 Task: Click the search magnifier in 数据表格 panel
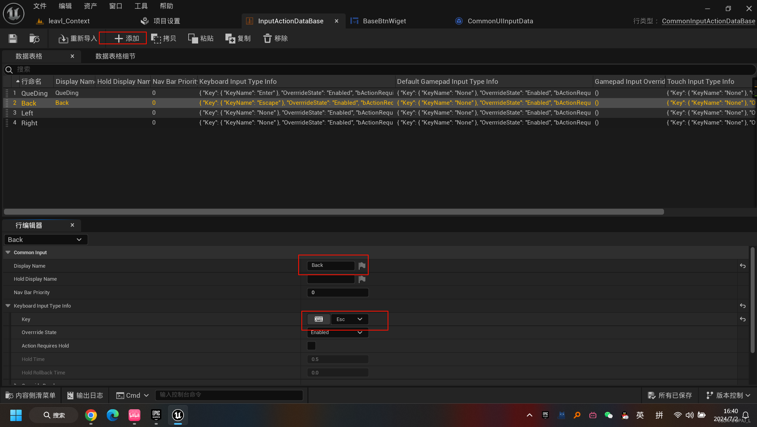9,69
